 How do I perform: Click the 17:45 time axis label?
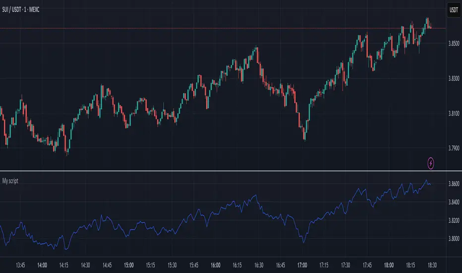[x=367, y=265]
